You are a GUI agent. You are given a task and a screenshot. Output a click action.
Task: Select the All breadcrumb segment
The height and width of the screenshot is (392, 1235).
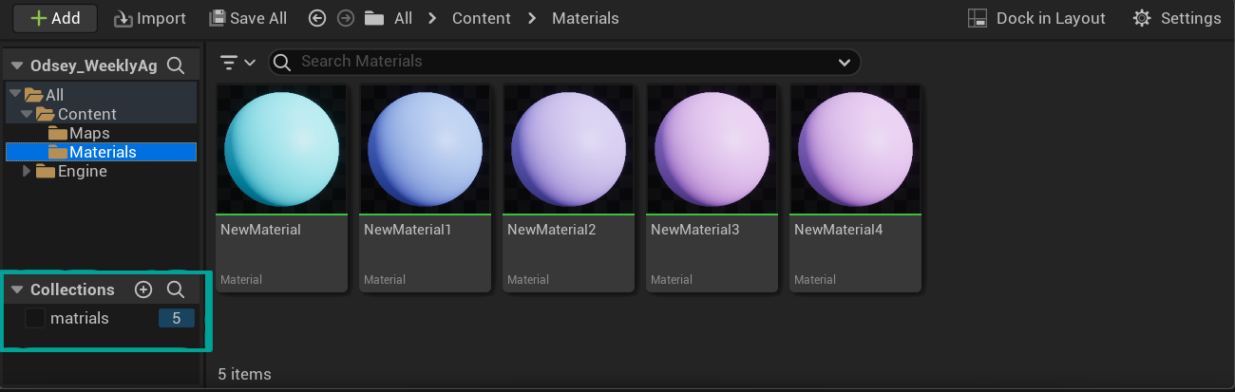point(403,18)
